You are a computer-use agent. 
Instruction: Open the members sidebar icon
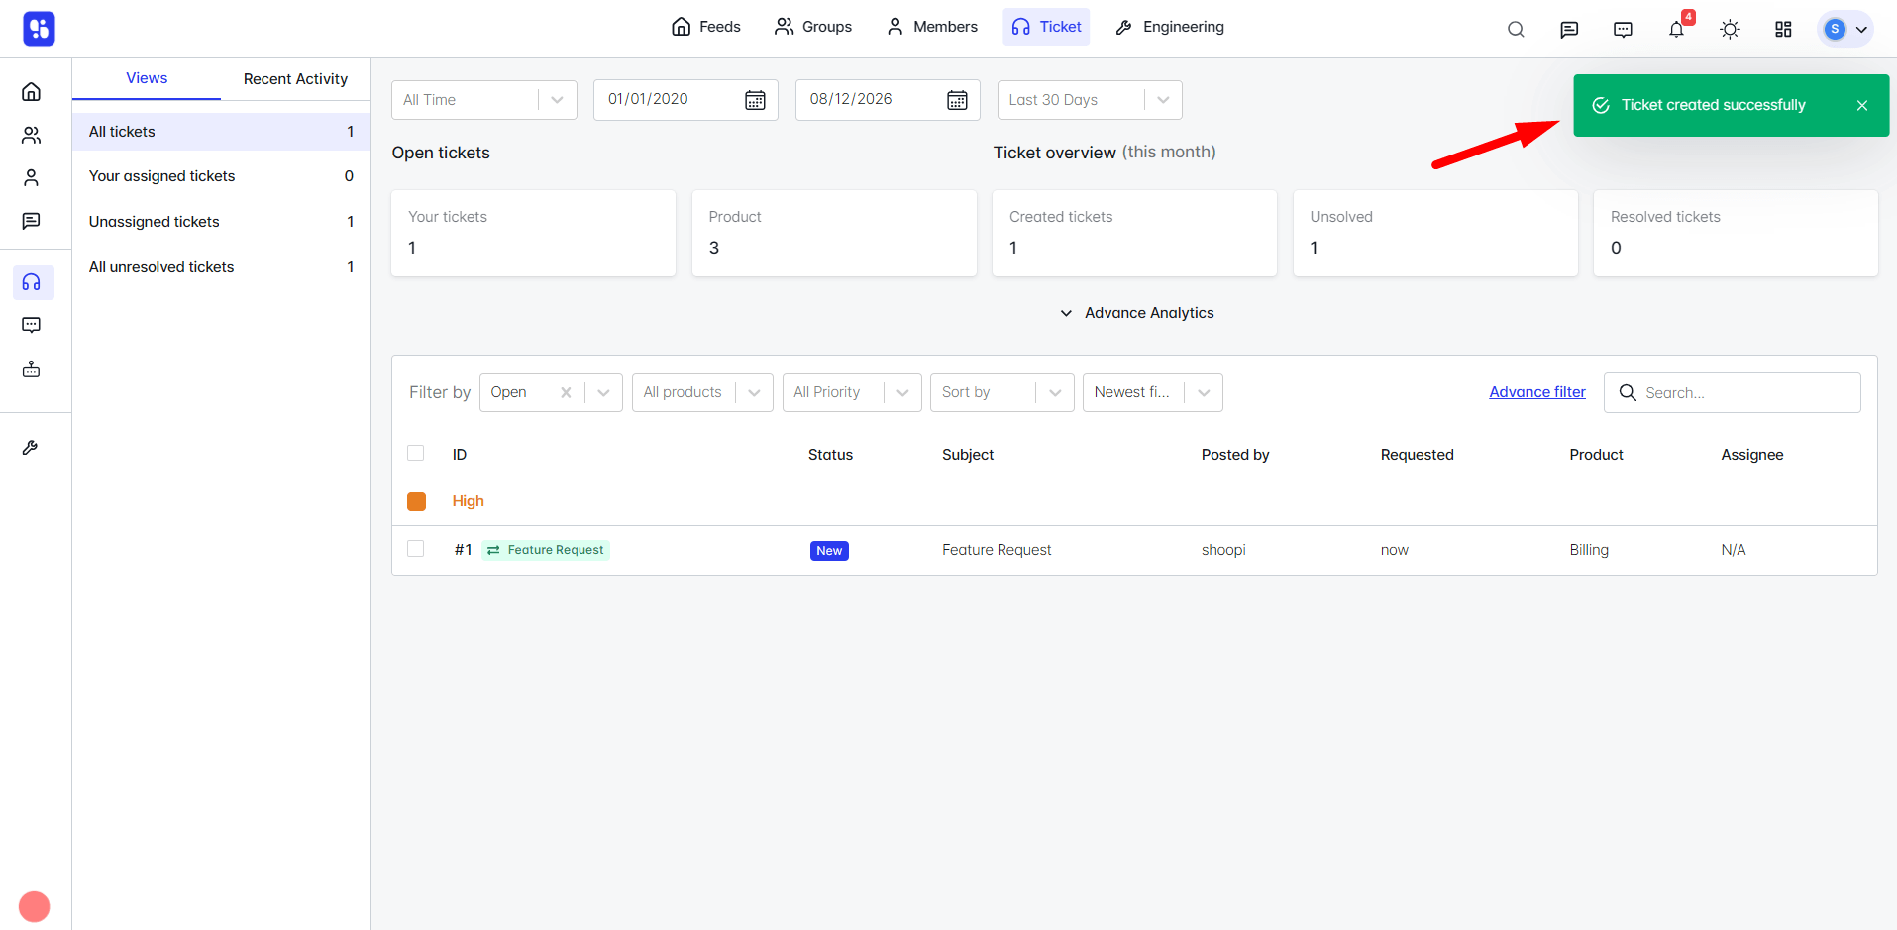pos(32,178)
